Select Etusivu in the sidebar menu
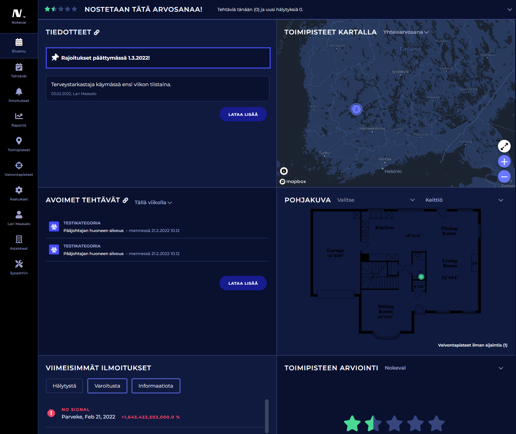 coord(19,45)
